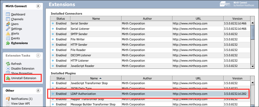Sort plugins by Version column header

[x=237, y=78]
